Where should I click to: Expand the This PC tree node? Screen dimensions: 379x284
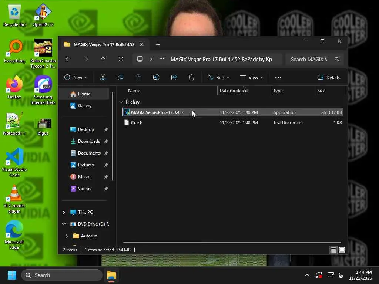click(64, 212)
